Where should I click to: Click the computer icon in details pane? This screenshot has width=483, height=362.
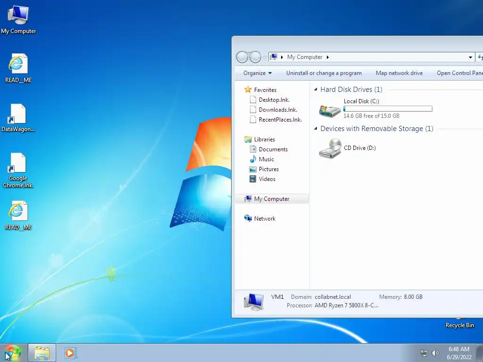pyautogui.click(x=253, y=302)
